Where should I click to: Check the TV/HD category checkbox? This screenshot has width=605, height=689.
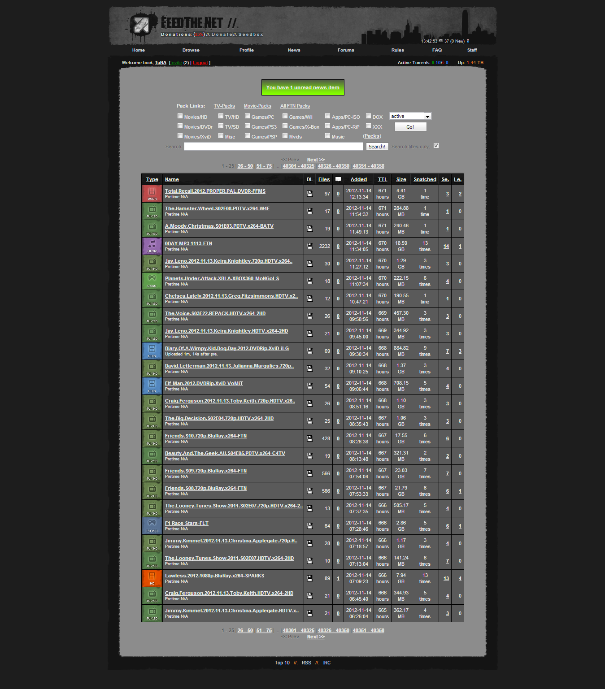[221, 116]
